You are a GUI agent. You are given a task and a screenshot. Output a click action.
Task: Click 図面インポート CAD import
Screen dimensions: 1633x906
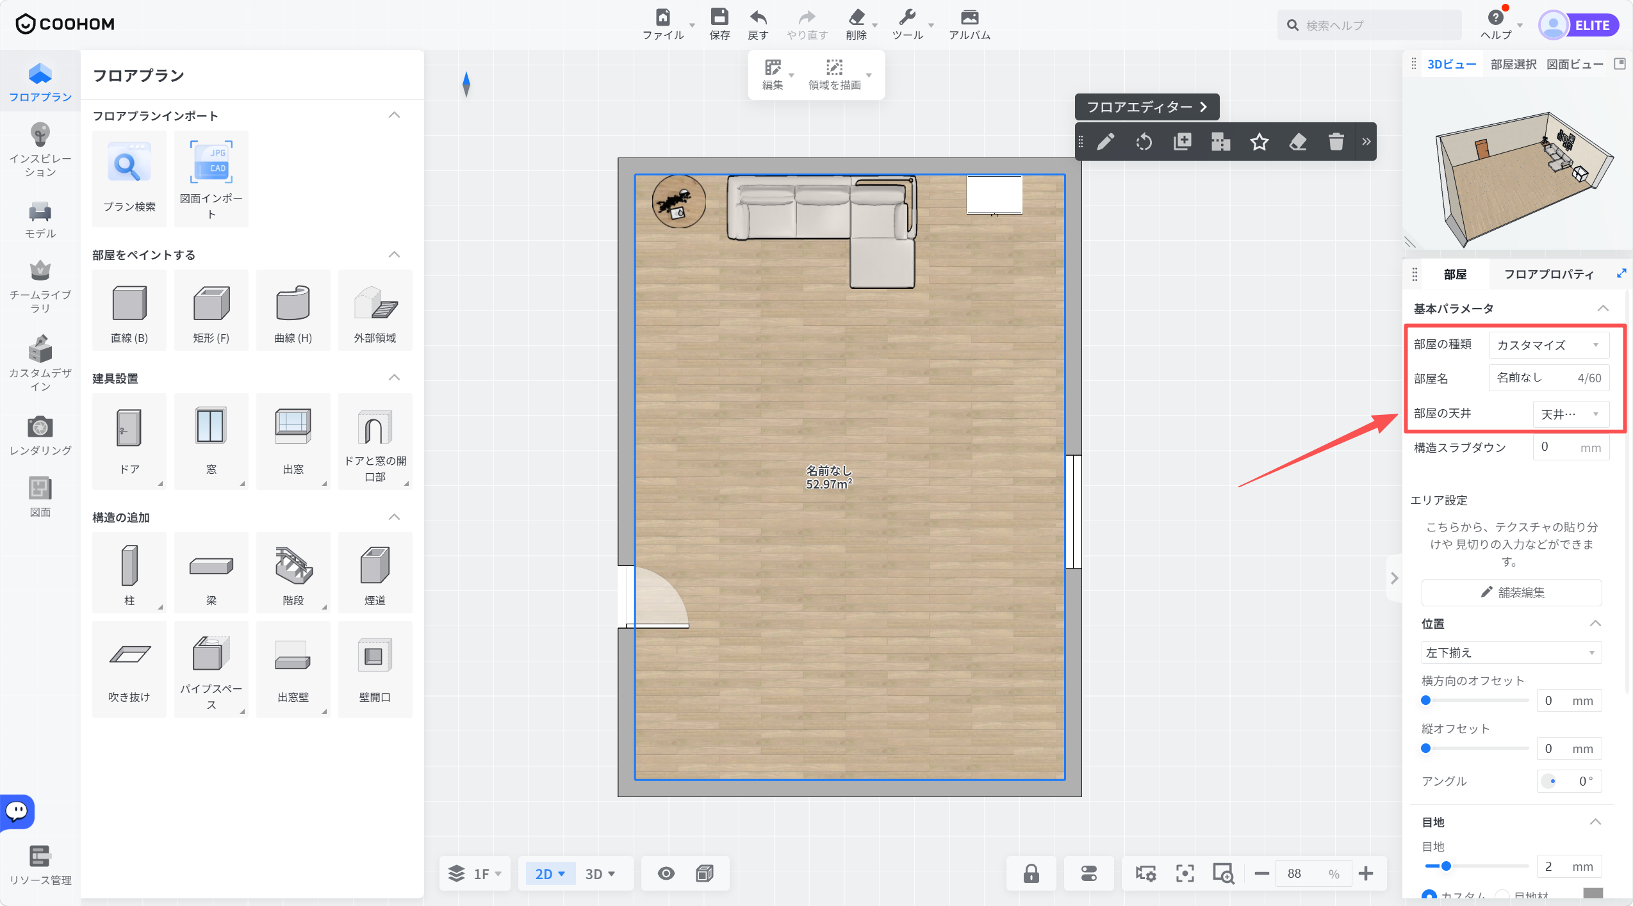[x=211, y=179]
